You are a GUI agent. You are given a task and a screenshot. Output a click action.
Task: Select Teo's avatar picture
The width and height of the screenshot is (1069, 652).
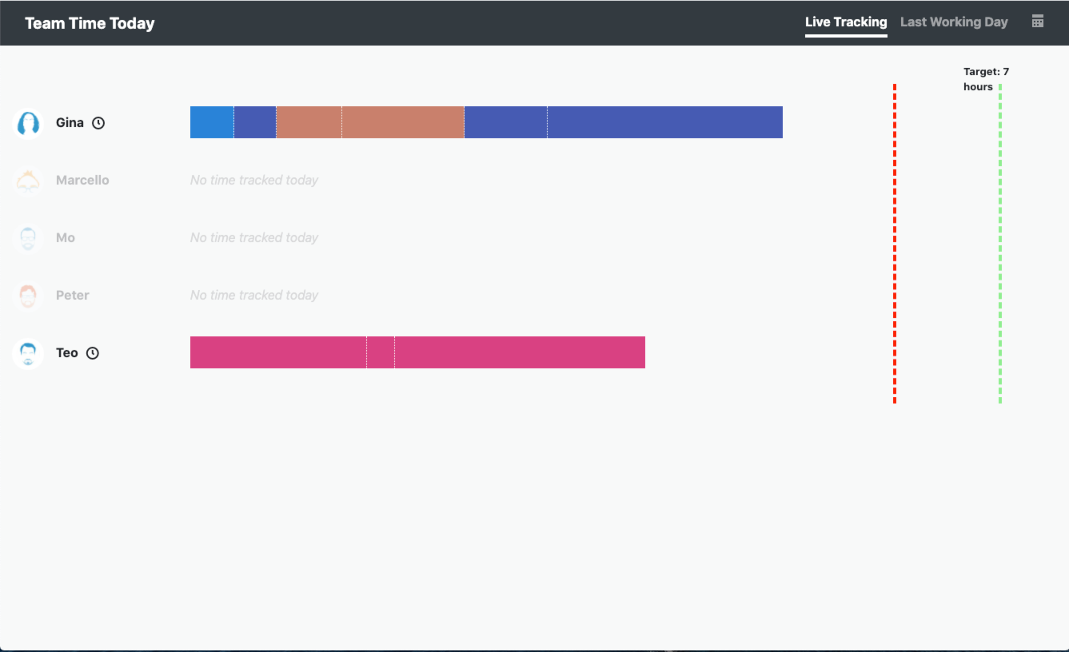28,353
